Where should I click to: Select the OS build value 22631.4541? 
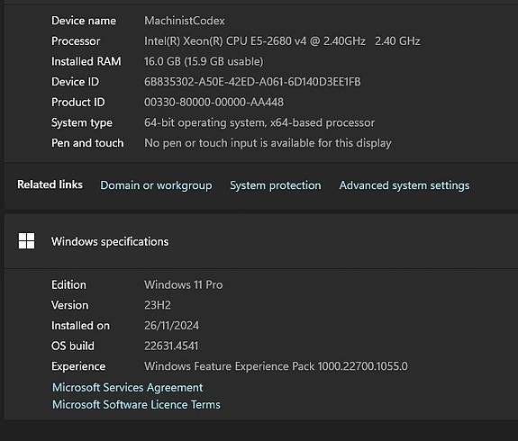(171, 346)
